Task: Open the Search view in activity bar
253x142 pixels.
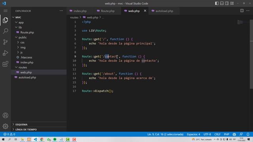Action: [5, 31]
